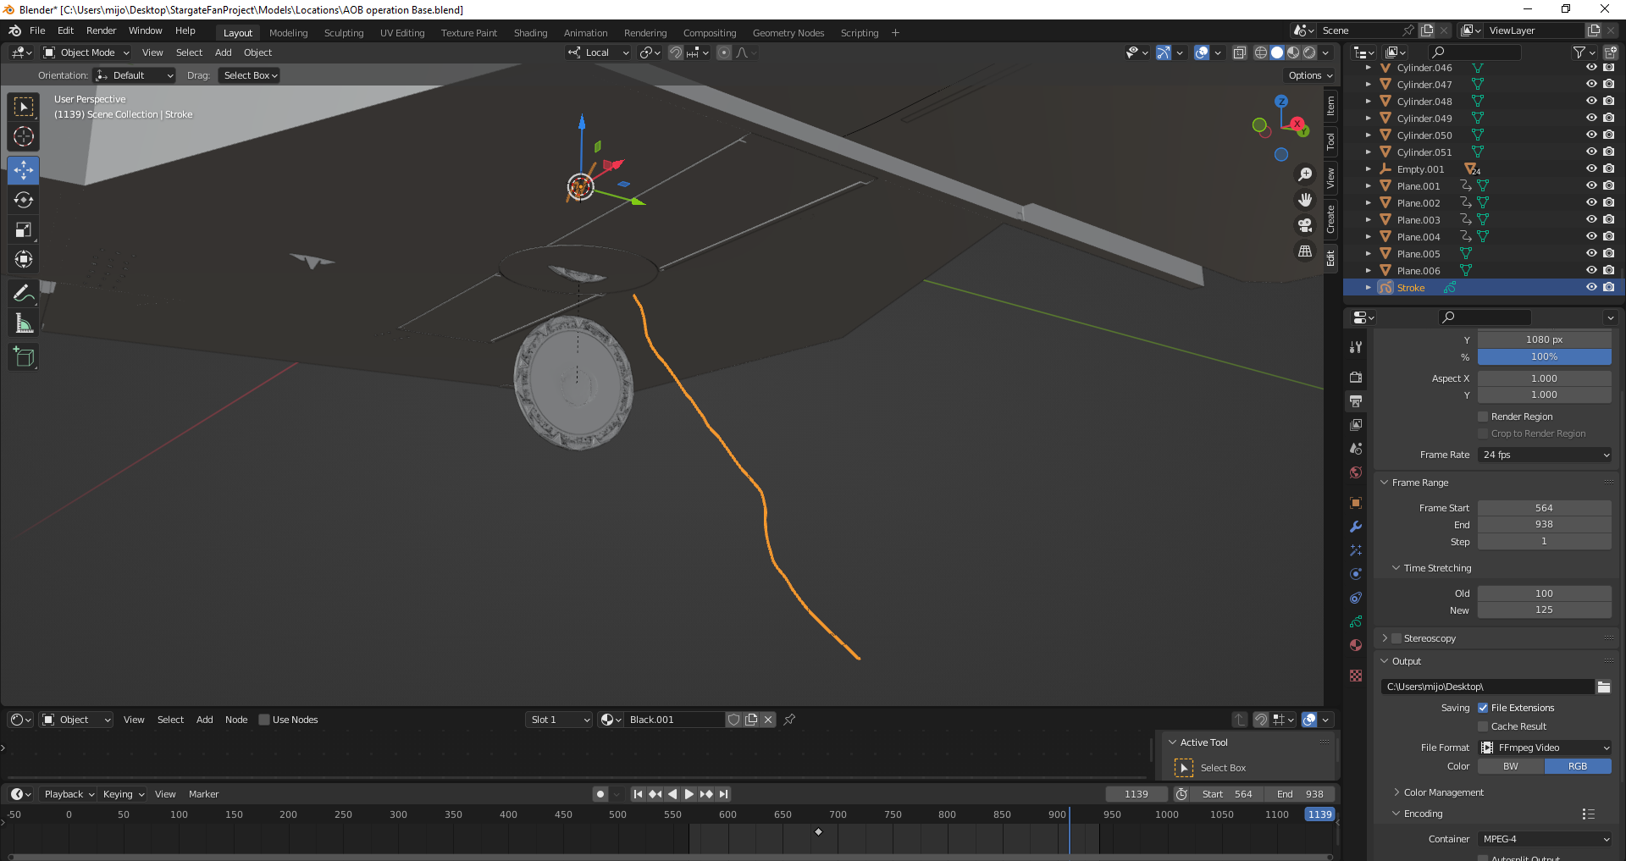
Task: Click the Add Cube tool
Action: click(24, 357)
